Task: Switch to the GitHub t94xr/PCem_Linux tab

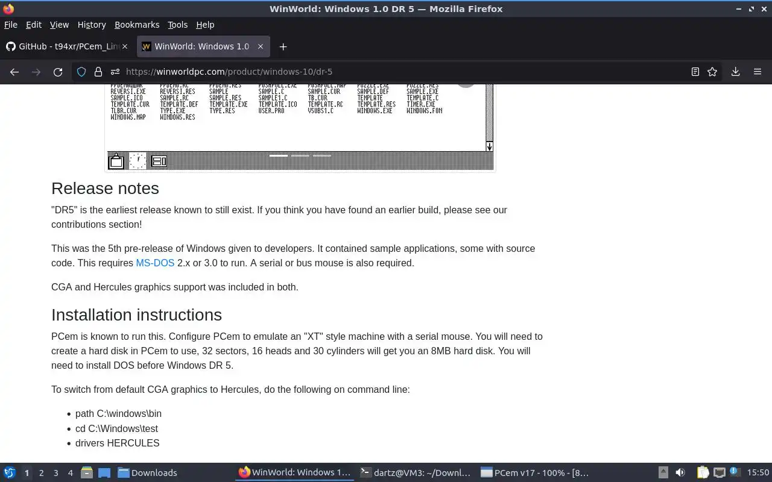Action: [x=68, y=46]
